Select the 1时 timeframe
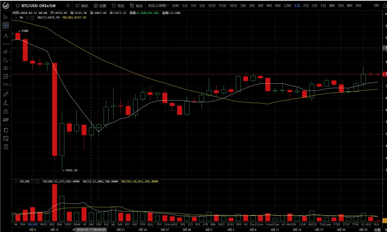This screenshot has height=232, width=387. 243,6
